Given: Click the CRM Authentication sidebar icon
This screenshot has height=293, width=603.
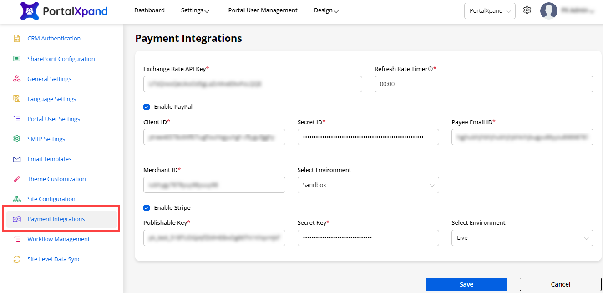Looking at the screenshot, I should pos(17,39).
